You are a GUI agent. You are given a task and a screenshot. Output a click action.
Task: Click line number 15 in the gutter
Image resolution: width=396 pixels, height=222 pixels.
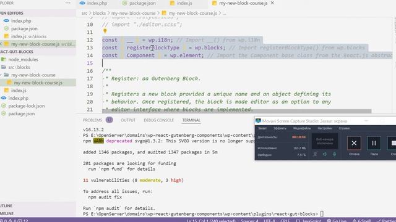(90, 63)
